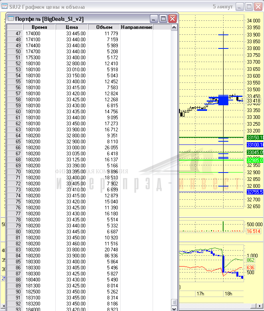Select row number 47 header
The width and height of the screenshot is (264, 311).
tap(15, 34)
